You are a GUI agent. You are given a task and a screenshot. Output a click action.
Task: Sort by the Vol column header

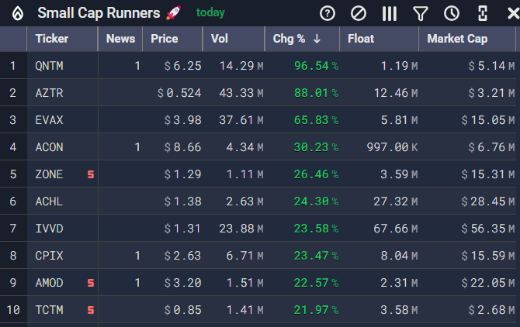220,39
